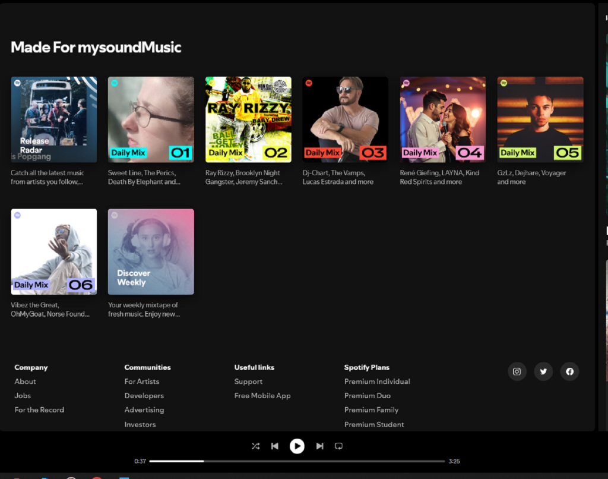The width and height of the screenshot is (608, 479).
Task: Click the Spotify Plans footer heading
Action: point(366,367)
